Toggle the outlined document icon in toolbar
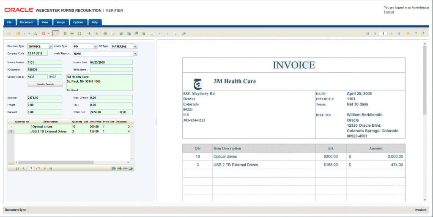 (x=55, y=33)
